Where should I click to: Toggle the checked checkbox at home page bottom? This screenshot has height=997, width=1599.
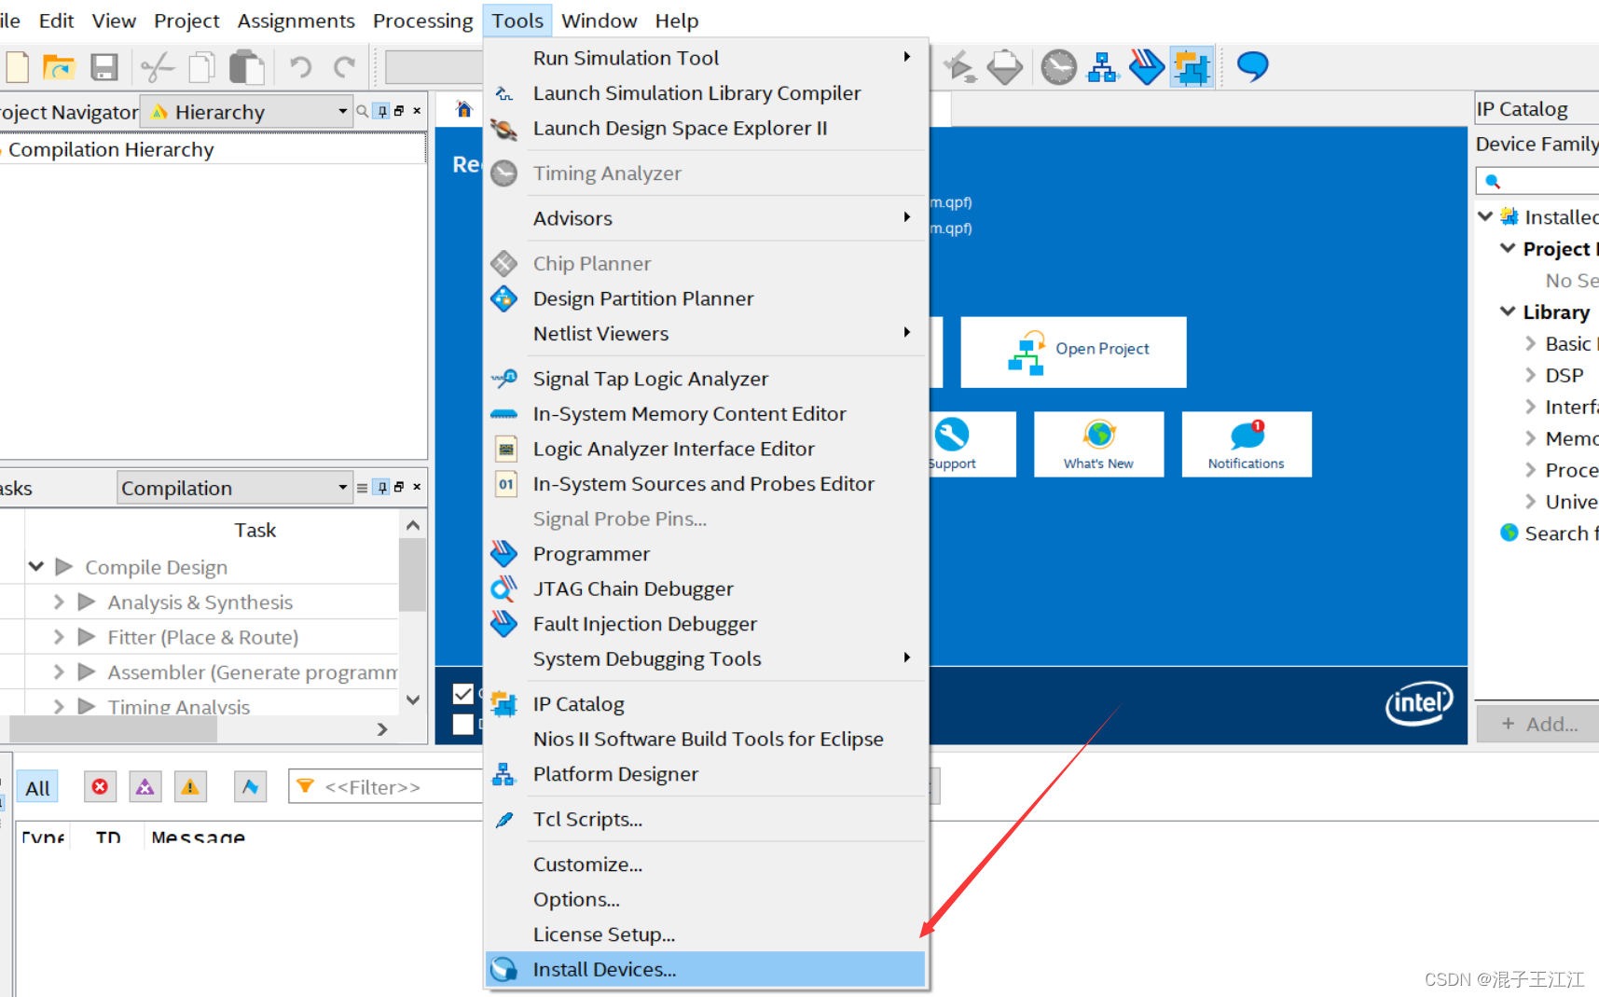click(x=462, y=694)
